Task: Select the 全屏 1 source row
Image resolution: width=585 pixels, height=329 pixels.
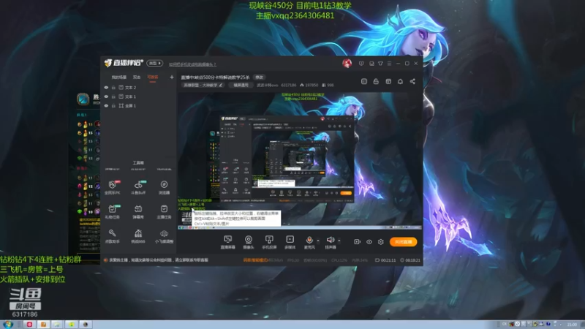Action: [139, 106]
